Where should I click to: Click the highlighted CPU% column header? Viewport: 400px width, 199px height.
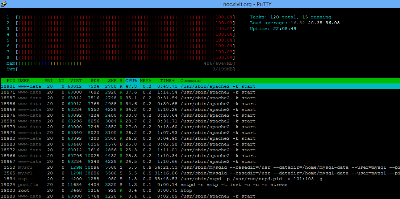pyautogui.click(x=131, y=81)
